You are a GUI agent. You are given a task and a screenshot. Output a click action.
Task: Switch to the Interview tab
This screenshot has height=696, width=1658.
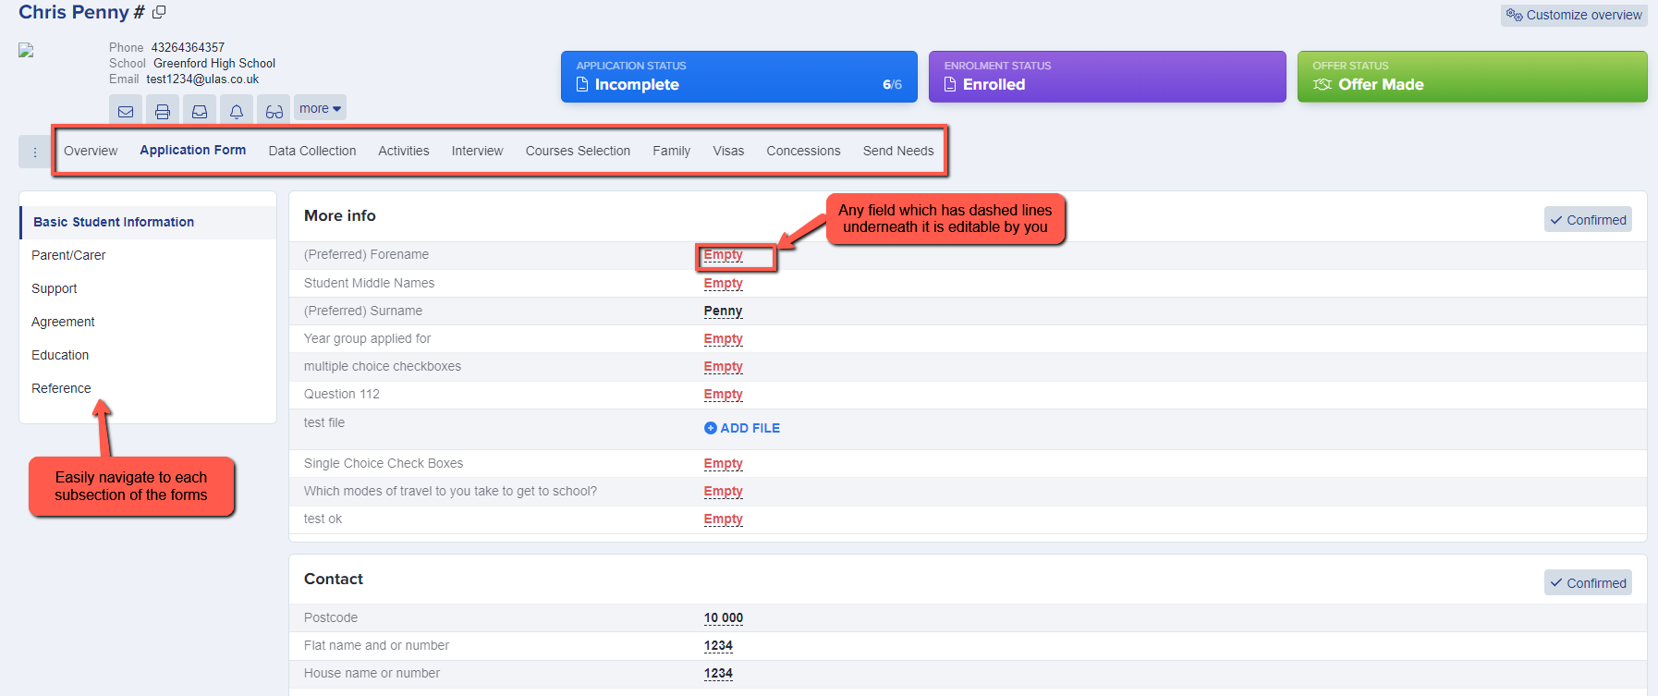478,151
